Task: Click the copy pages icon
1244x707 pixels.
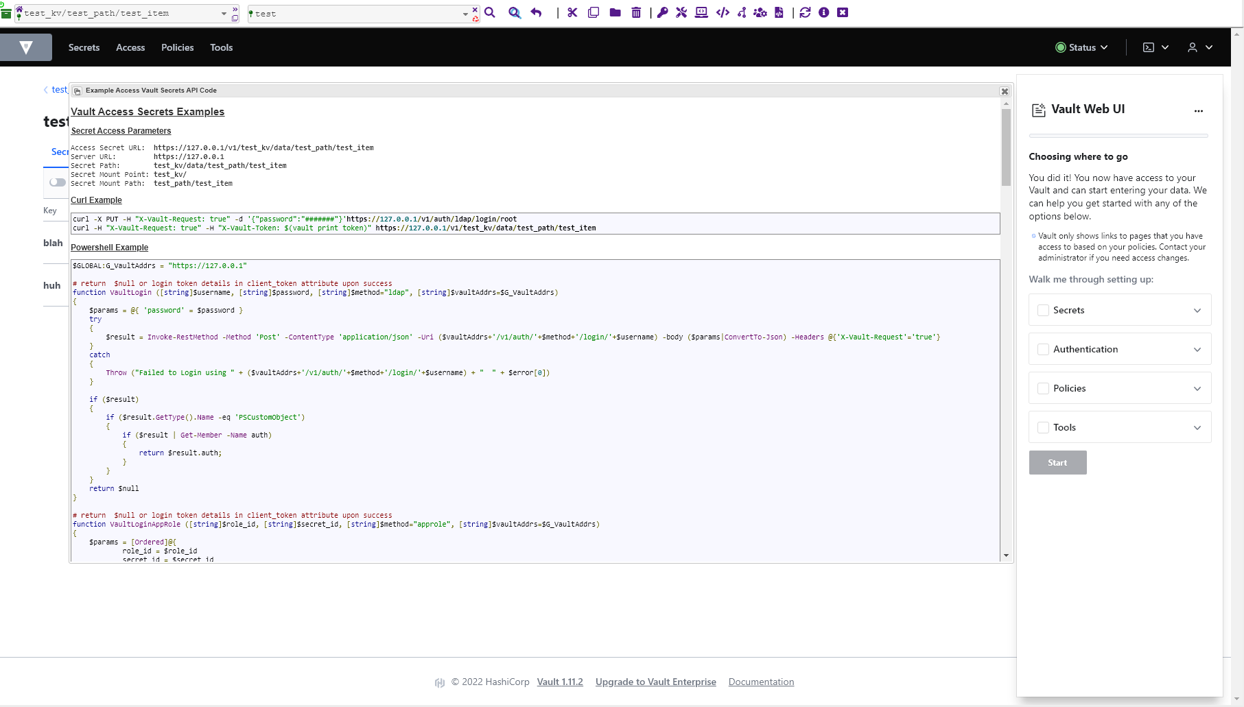Action: (594, 12)
